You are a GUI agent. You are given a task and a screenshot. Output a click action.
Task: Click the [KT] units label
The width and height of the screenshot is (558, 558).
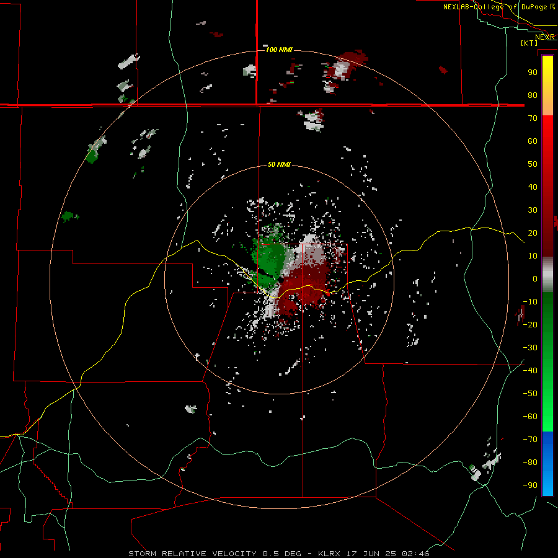pyautogui.click(x=529, y=43)
